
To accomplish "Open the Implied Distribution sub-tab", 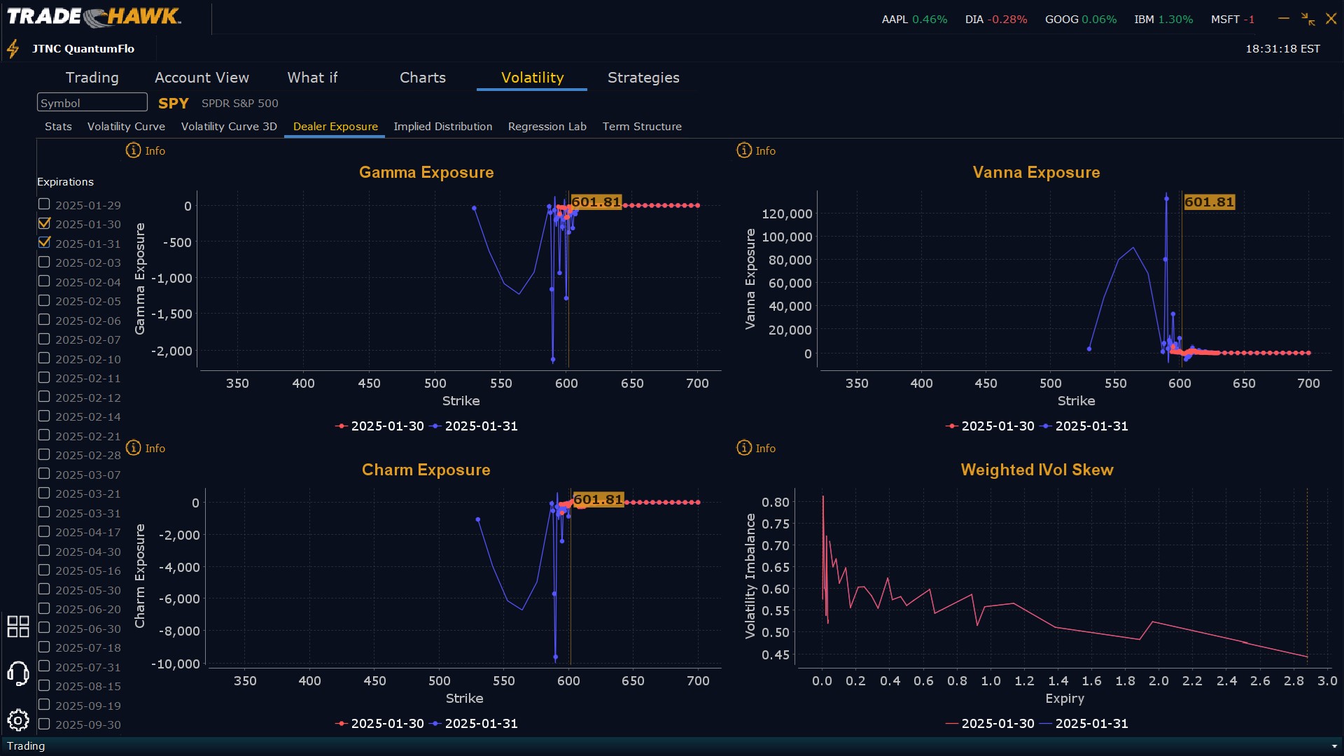I will pos(442,127).
